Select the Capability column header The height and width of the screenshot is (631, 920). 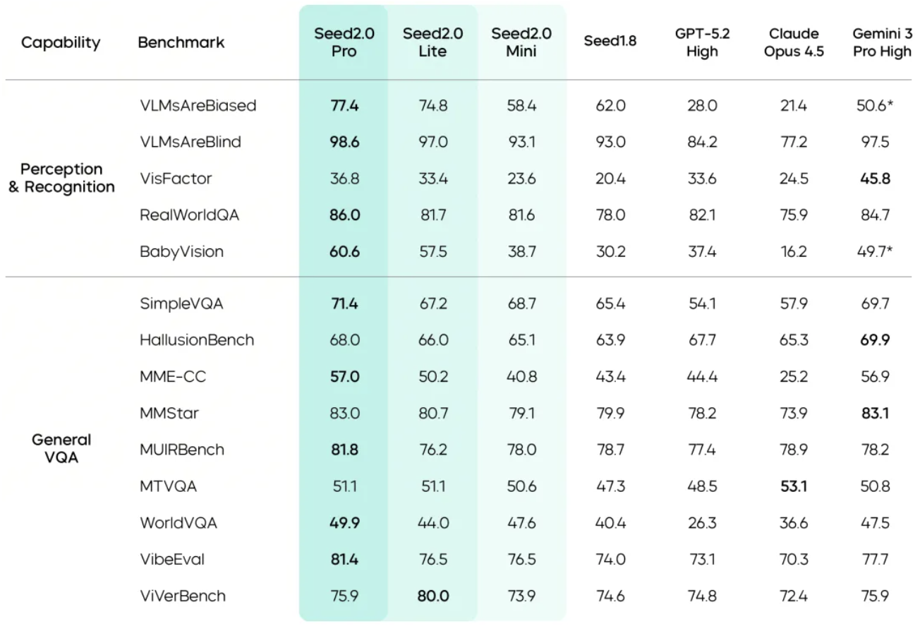click(x=60, y=42)
